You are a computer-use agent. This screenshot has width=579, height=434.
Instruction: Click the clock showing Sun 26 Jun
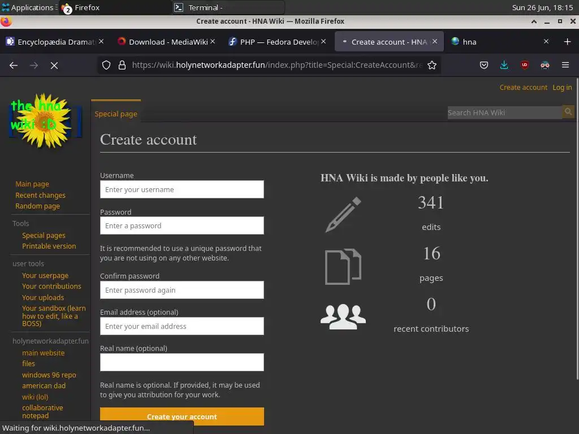[x=542, y=7]
